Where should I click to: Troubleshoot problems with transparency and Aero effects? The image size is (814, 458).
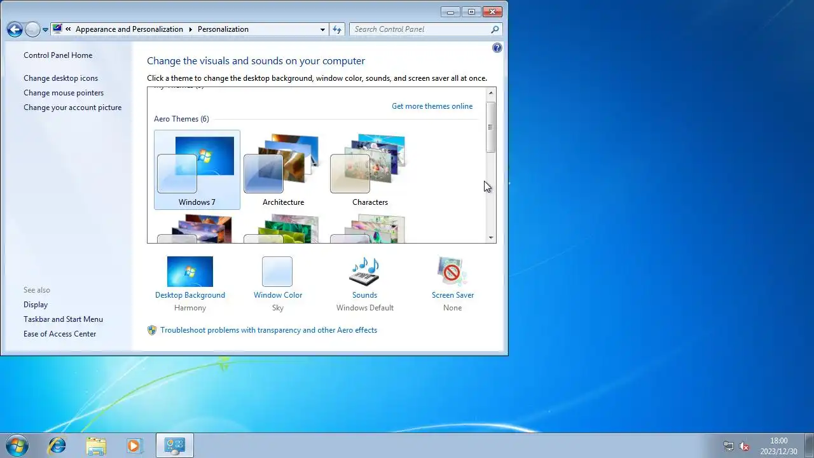[x=268, y=330]
